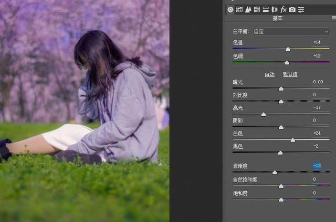Click the 对比度 slider handle
This screenshot has width=336, height=222.
click(281, 102)
